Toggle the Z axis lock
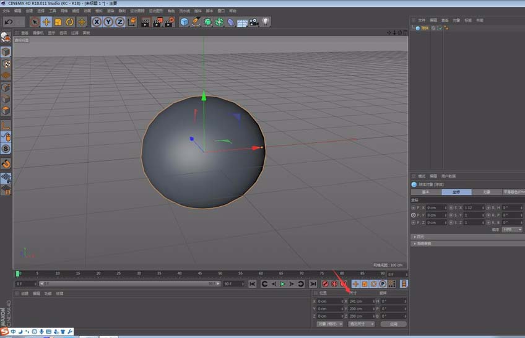 click(119, 22)
